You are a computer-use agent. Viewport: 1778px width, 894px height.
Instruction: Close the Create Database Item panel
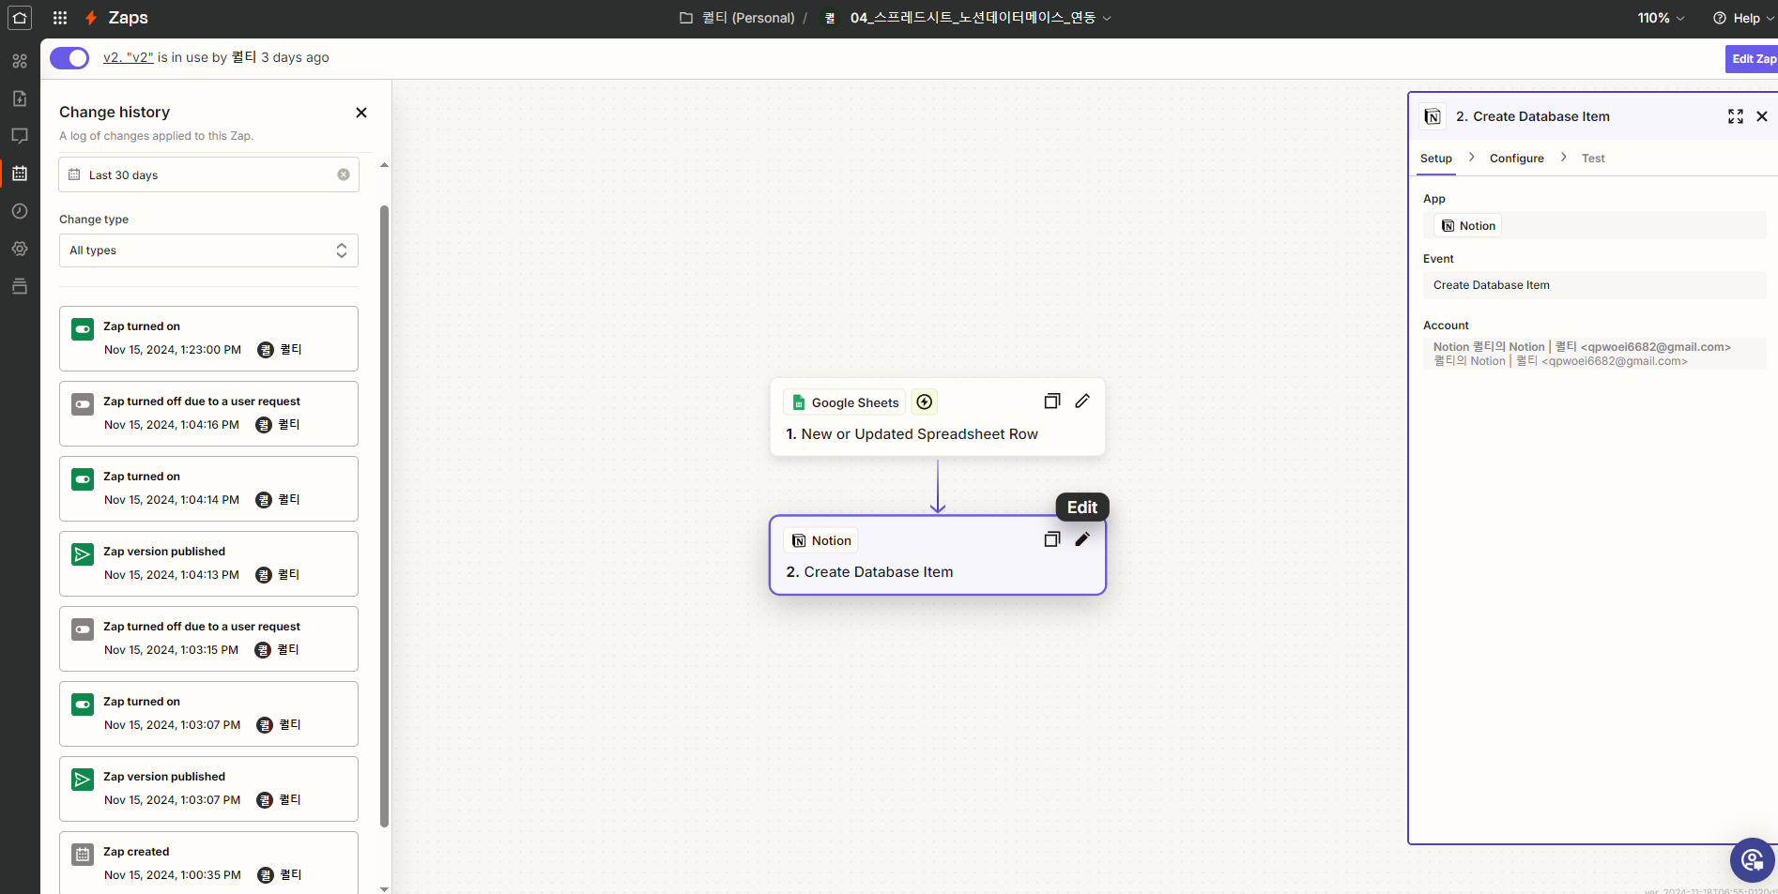coord(1762,116)
